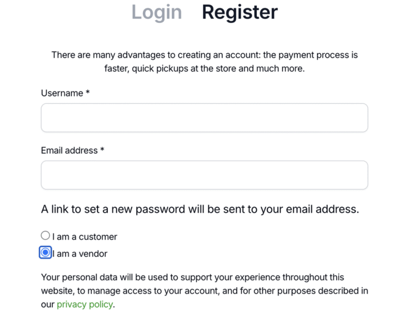Focus the Email address text box
402x325 pixels.
(204, 175)
